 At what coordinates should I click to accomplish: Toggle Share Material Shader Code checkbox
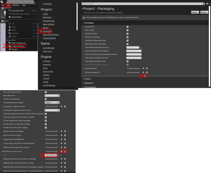[x=128, y=61]
